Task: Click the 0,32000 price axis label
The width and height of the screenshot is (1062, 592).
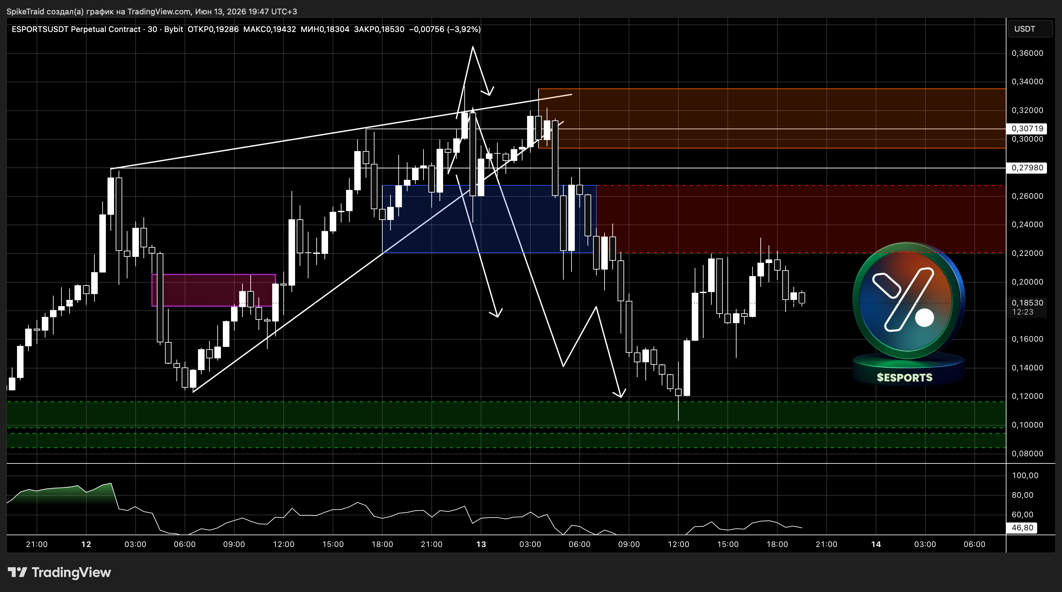Action: tap(1027, 110)
